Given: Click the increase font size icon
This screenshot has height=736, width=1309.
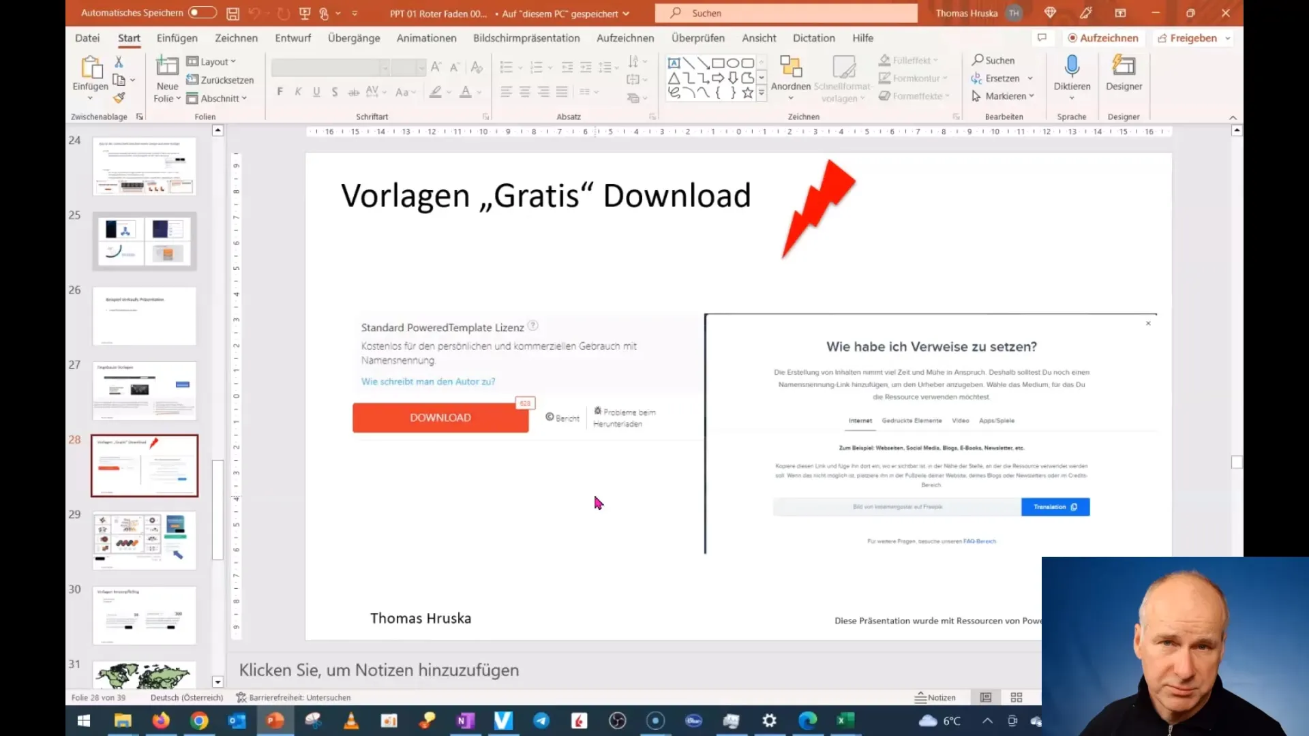Looking at the screenshot, I should point(436,67).
